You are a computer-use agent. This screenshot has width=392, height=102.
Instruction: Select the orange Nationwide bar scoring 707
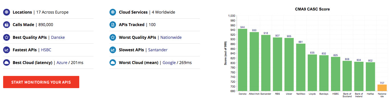(382, 88)
